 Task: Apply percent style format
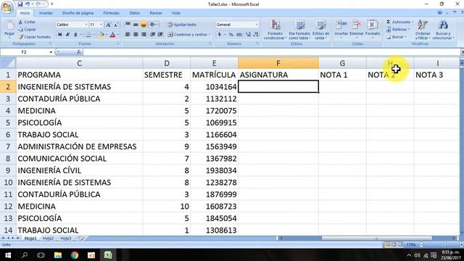click(x=231, y=35)
